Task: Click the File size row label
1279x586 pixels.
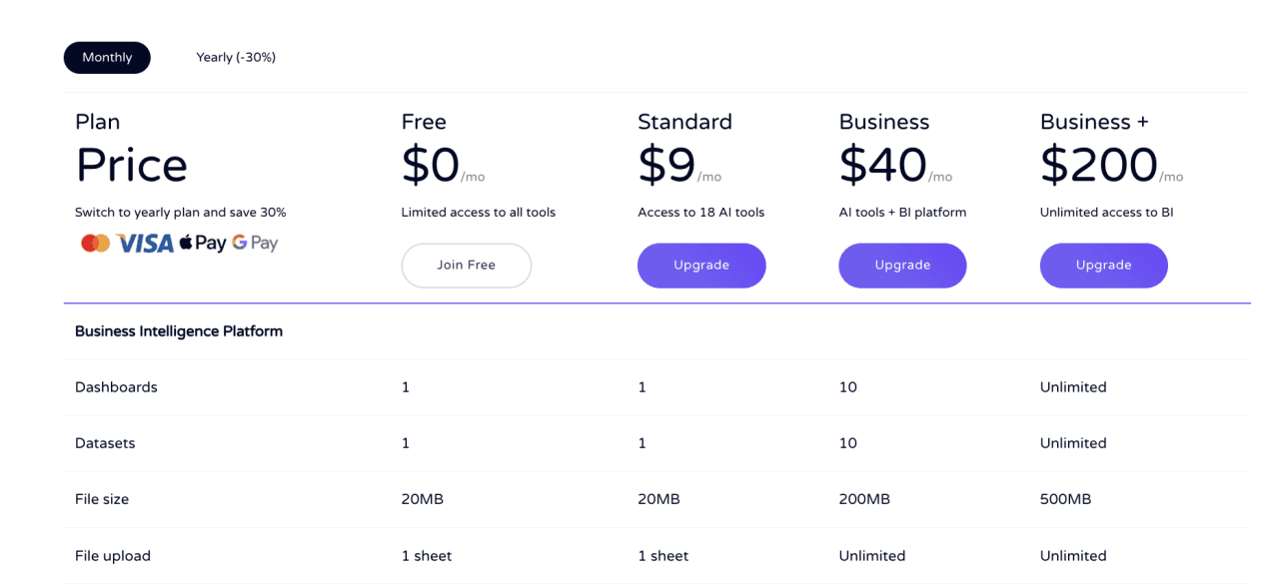Action: (102, 499)
